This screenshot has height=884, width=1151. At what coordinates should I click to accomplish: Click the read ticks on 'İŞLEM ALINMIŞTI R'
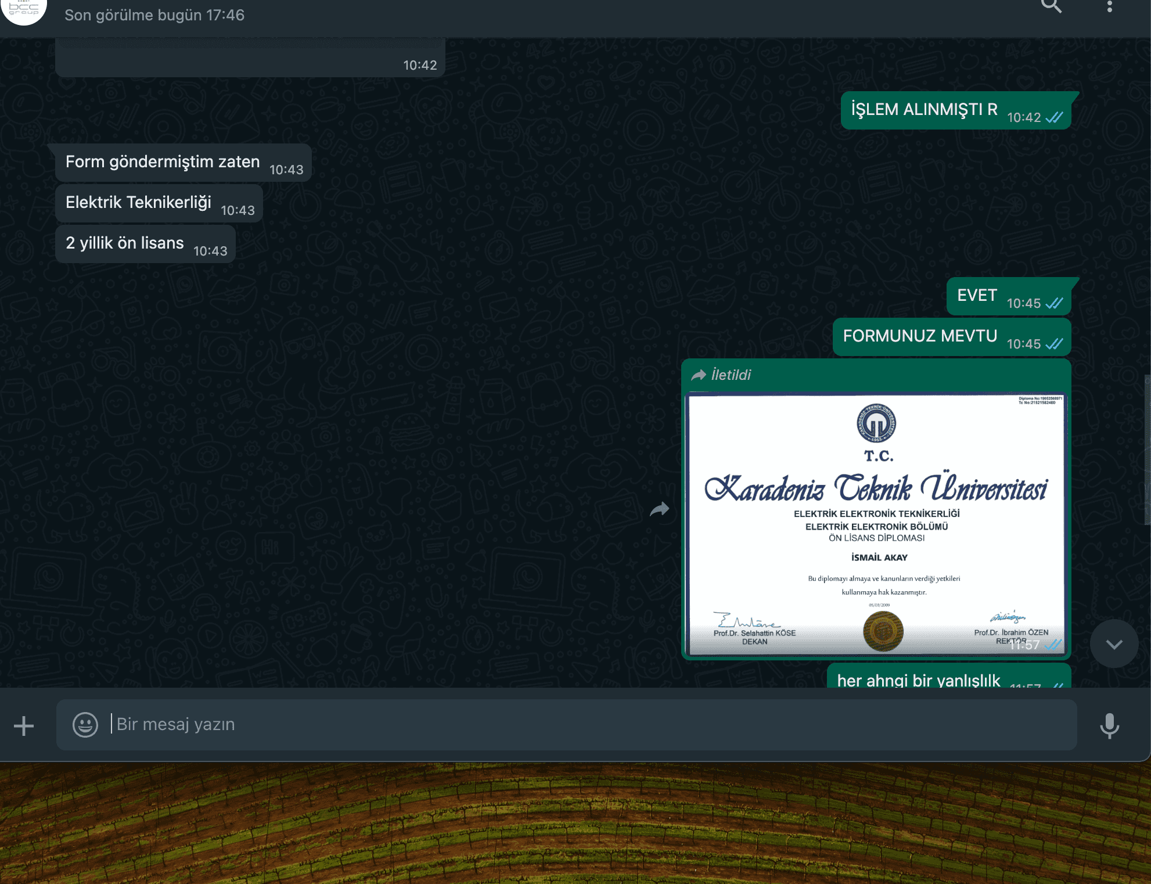point(1054,117)
